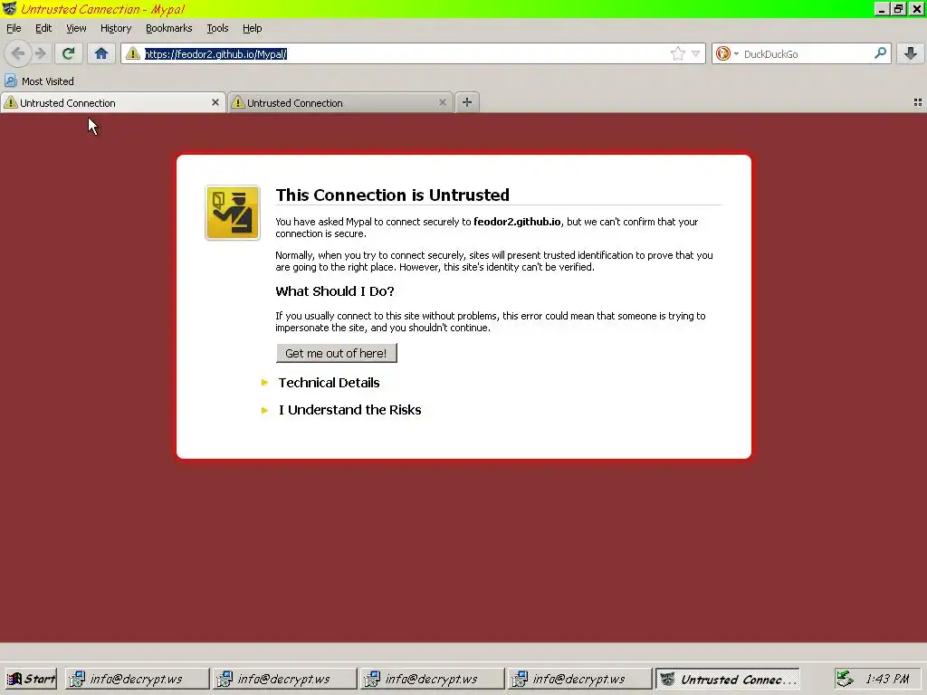Open the address bar history dropdown arrow
The image size is (927, 695).
point(696,53)
